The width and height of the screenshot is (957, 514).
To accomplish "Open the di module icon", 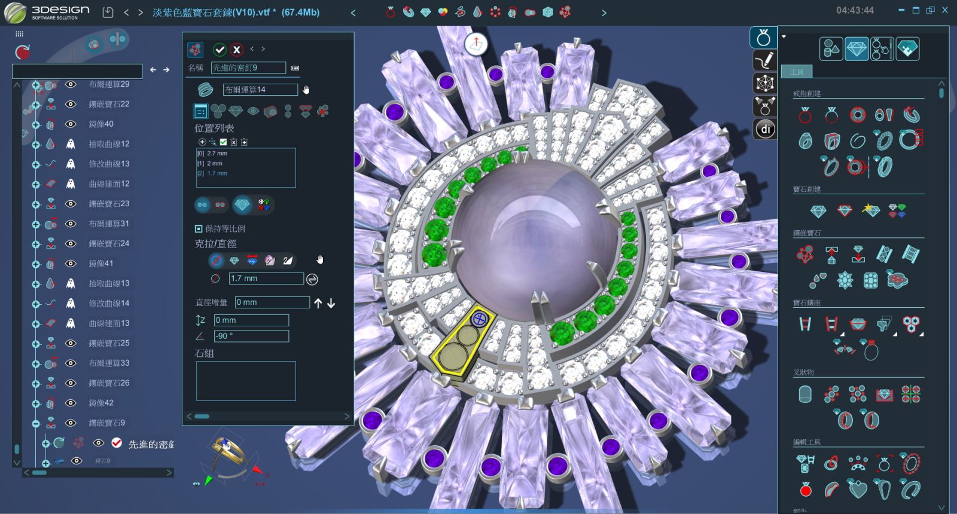I will [x=765, y=128].
